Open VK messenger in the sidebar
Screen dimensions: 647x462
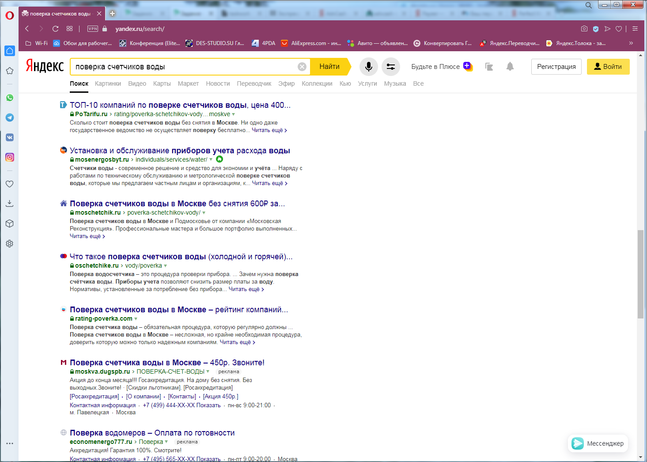coord(10,137)
